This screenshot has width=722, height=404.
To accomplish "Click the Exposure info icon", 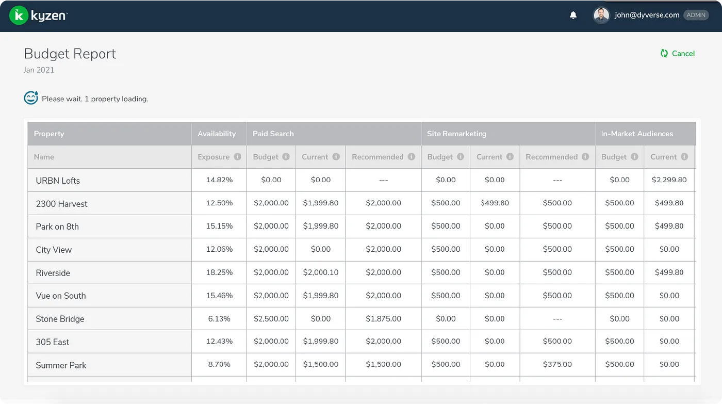I will tap(237, 157).
